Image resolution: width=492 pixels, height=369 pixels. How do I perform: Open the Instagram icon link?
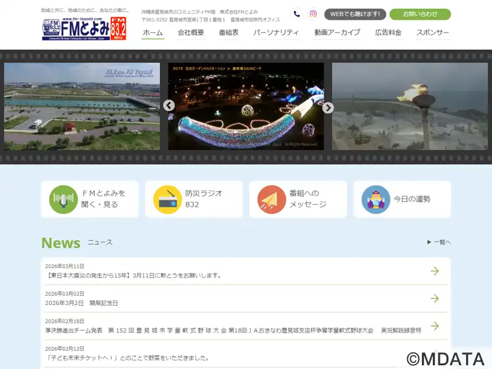[313, 14]
